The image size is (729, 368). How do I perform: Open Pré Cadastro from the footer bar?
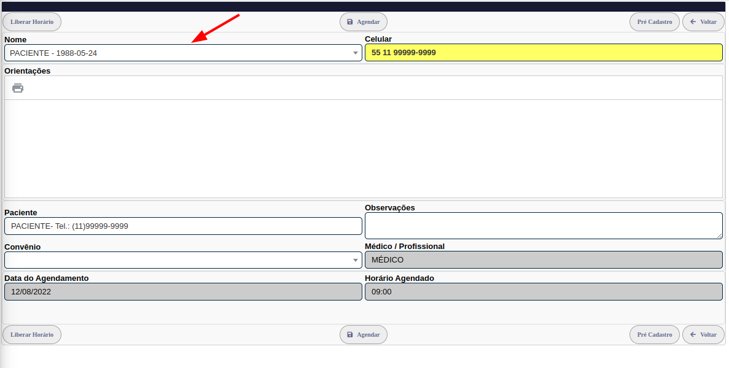[x=654, y=335]
